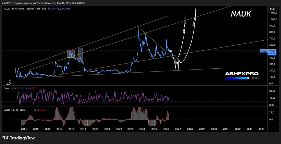The height and width of the screenshot is (144, 281).
Task: Click the 2022 label on the time axis
Action: click(119, 129)
